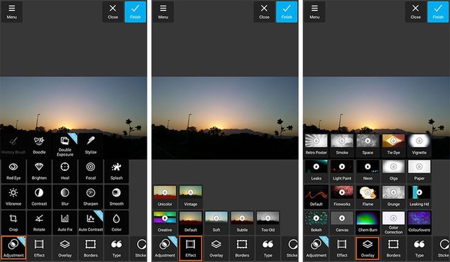Select the Space overlay pack

click(368, 145)
